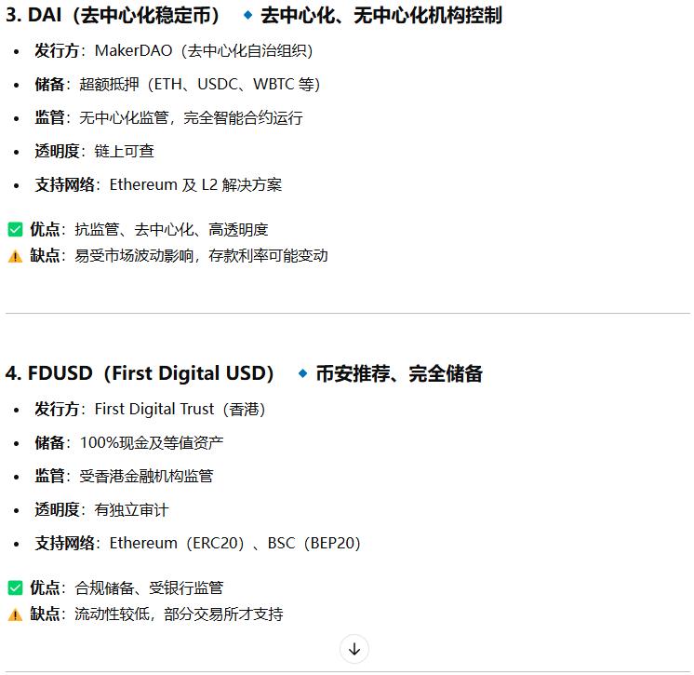Click the text "有独立审计"
This screenshot has width=694, height=675.
131,510
